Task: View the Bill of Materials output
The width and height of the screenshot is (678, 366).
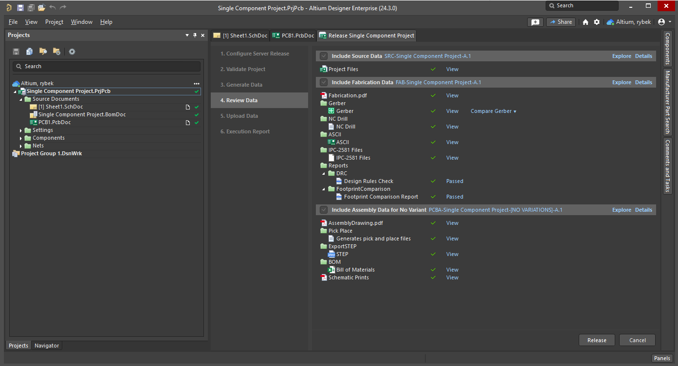Action: [x=452, y=270]
